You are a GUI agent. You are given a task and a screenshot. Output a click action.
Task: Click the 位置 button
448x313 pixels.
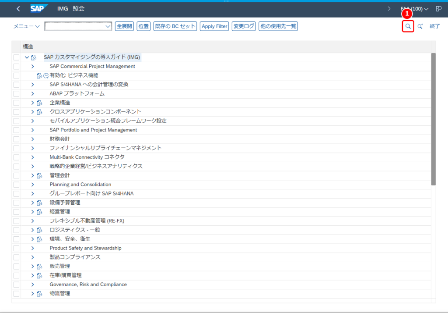click(143, 26)
